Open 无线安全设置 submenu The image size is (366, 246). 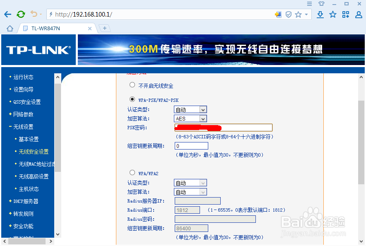click(34, 152)
